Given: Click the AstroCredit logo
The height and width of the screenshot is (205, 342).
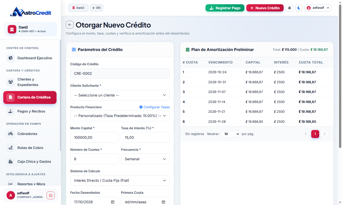Looking at the screenshot, I should (x=31, y=12).
